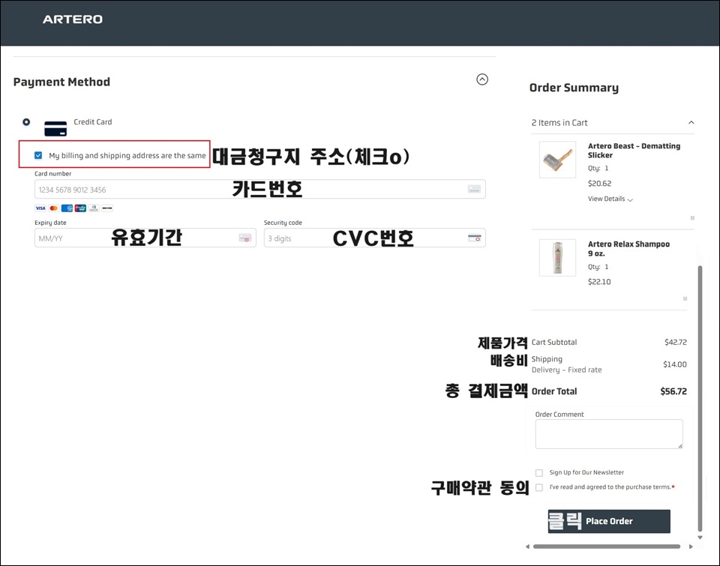This screenshot has width=720, height=566.
Task: Collapse the Payment Method section
Action: coord(482,79)
